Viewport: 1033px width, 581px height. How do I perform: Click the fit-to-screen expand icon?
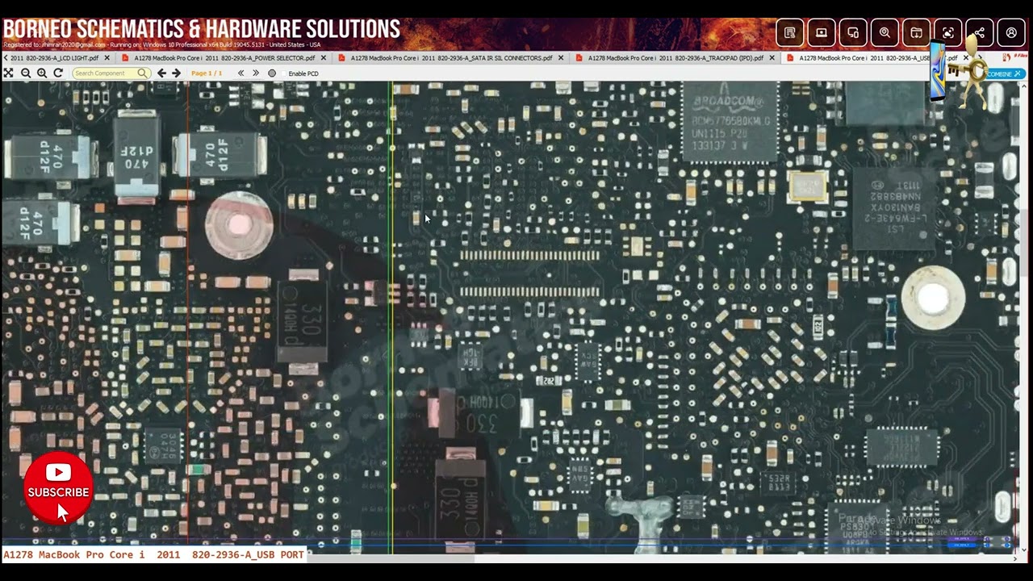tap(8, 73)
